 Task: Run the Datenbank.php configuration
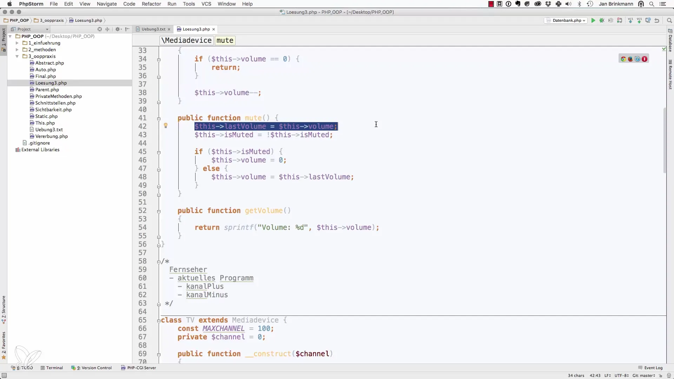(x=593, y=20)
